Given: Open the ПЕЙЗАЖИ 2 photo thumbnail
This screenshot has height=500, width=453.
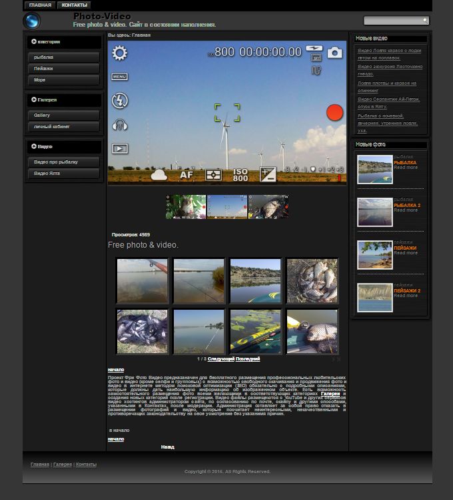Looking at the screenshot, I should 374,297.
